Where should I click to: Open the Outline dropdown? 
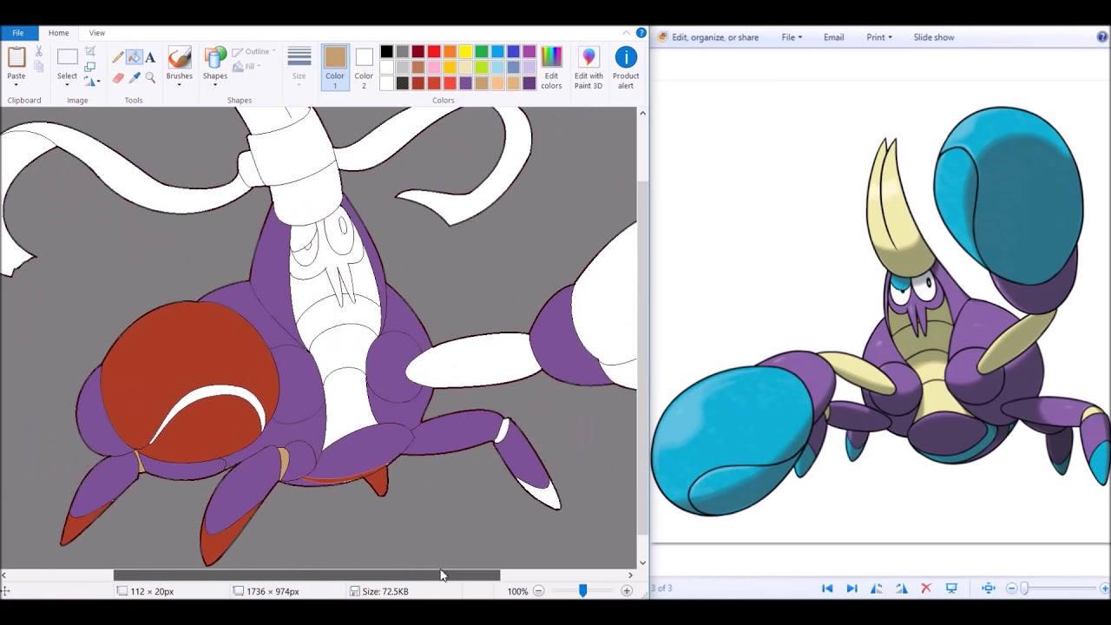coord(253,51)
